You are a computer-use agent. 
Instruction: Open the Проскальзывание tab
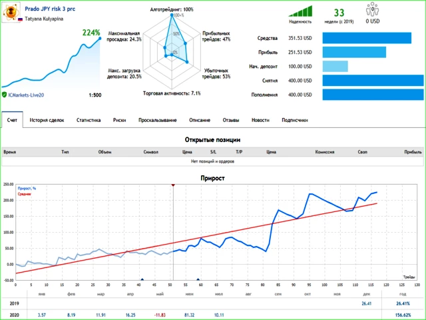tap(158, 120)
